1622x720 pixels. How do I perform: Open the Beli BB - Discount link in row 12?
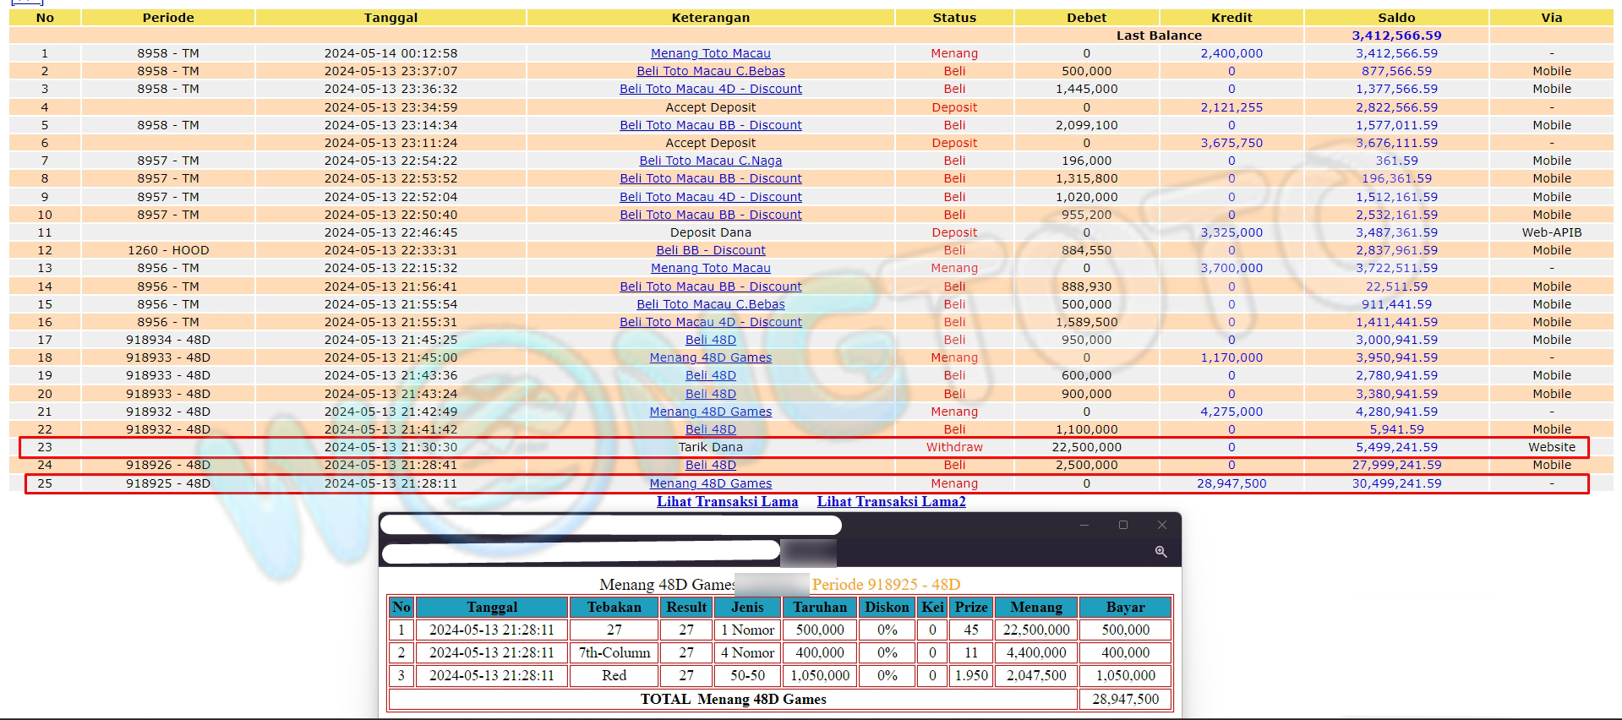coord(710,250)
